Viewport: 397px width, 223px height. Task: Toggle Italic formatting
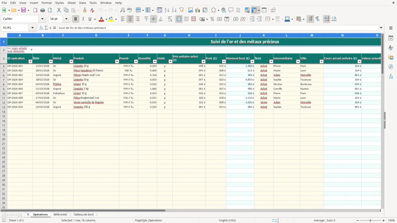(83, 19)
